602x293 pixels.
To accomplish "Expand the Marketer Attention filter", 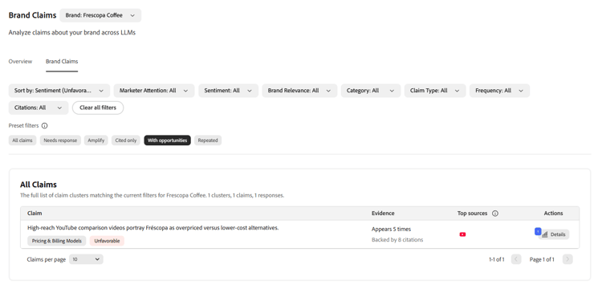I will point(154,91).
